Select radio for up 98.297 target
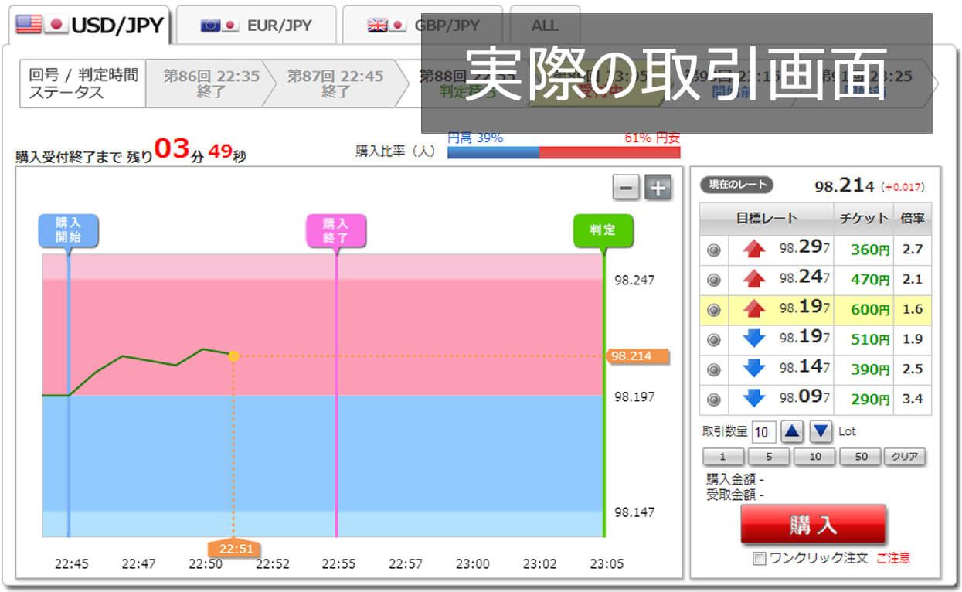962x592 pixels. pyautogui.click(x=714, y=250)
